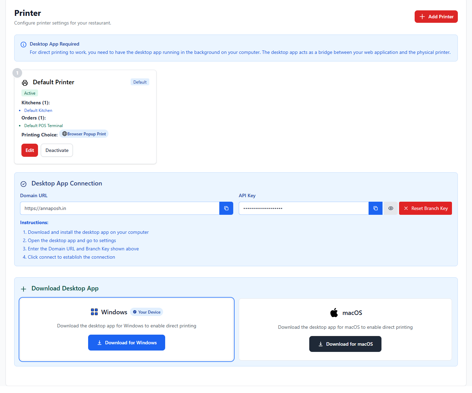Click the Browser Popup Print badge
This screenshot has height=393, width=472.
pyautogui.click(x=84, y=134)
